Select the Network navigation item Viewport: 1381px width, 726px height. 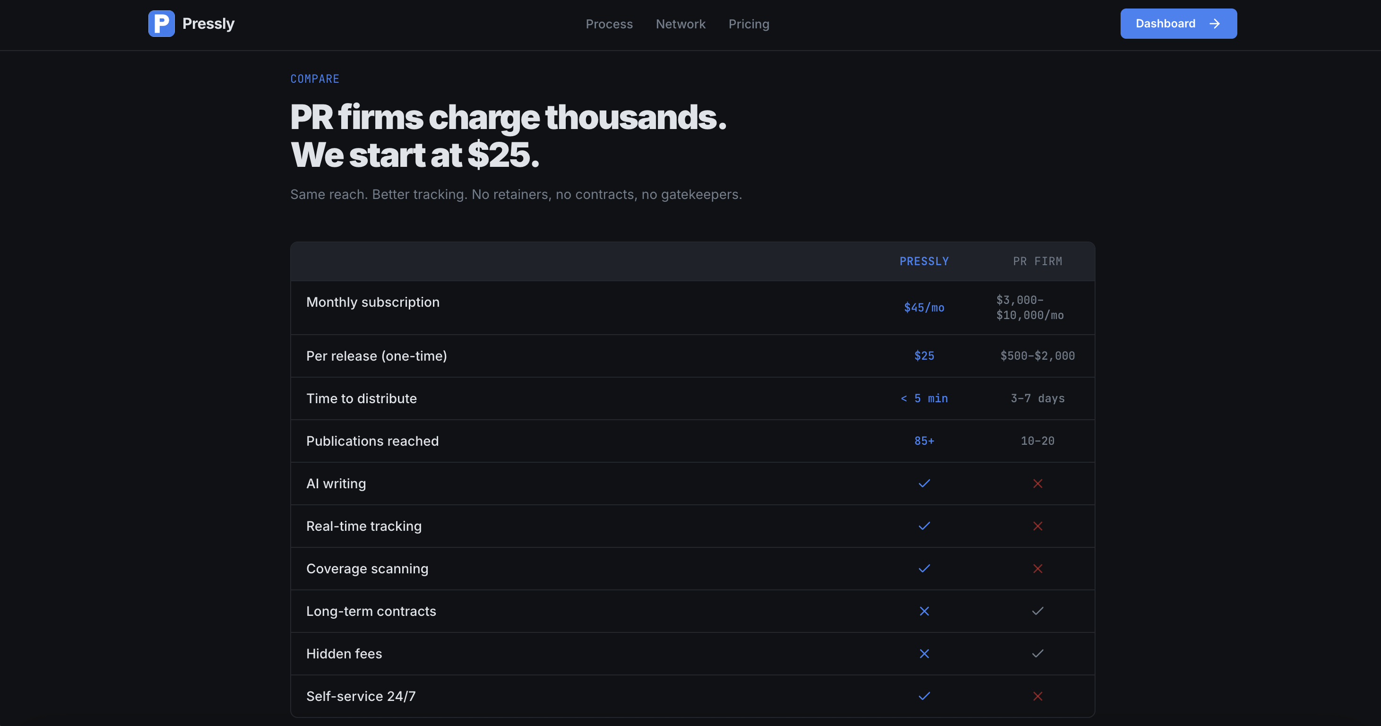point(680,24)
